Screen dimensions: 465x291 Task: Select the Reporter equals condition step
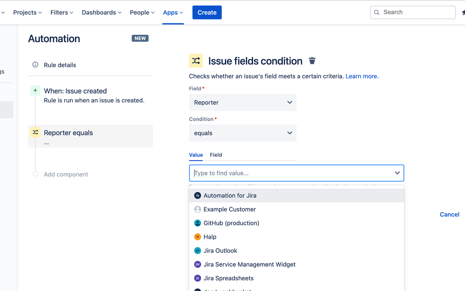(x=90, y=136)
